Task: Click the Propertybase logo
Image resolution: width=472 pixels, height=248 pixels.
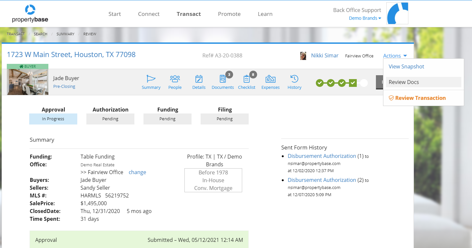Action: [30, 13]
